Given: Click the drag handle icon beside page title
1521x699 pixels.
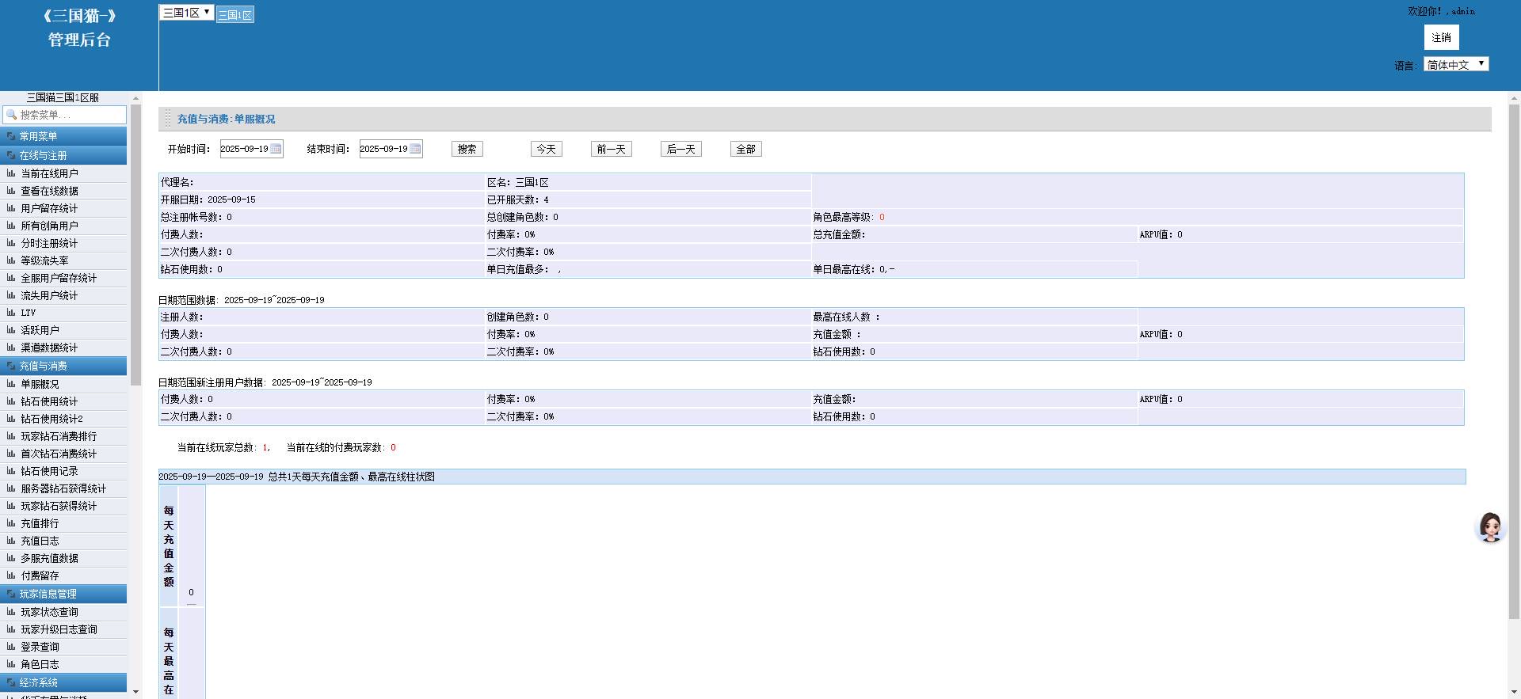Looking at the screenshot, I should (x=167, y=119).
